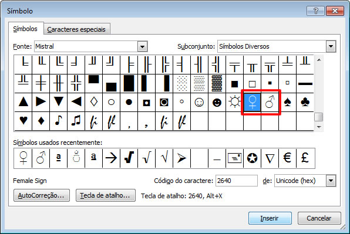Click the Inserir button
This screenshot has height=234, width=350.
point(270,218)
